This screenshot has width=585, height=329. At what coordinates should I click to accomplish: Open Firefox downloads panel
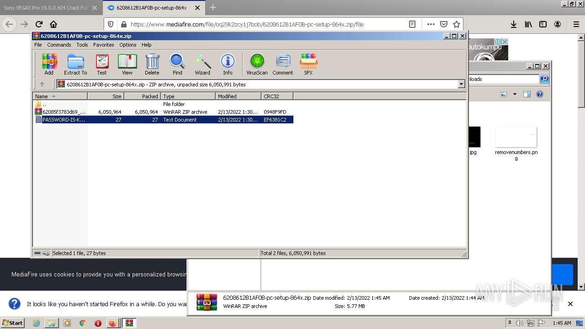point(514,24)
